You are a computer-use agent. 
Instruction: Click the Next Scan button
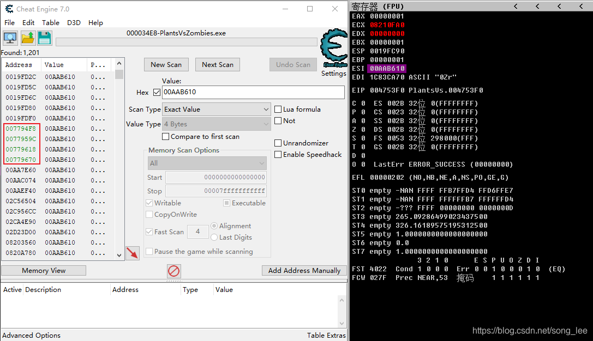tap(218, 65)
